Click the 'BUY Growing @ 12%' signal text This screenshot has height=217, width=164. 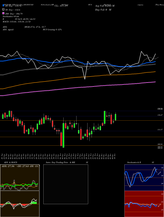pos(52,30)
